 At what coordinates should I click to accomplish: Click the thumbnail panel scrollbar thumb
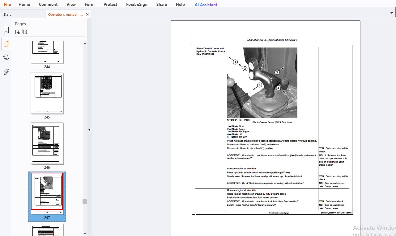coord(85,201)
